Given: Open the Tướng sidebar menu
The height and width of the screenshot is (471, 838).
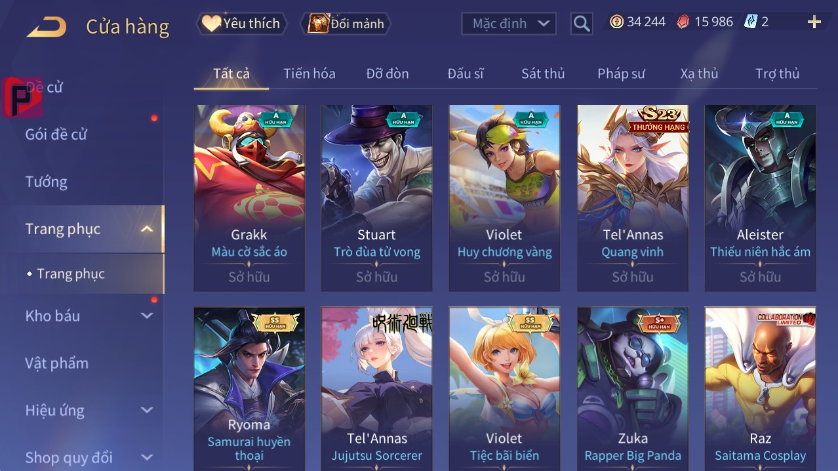Looking at the screenshot, I should point(46,182).
